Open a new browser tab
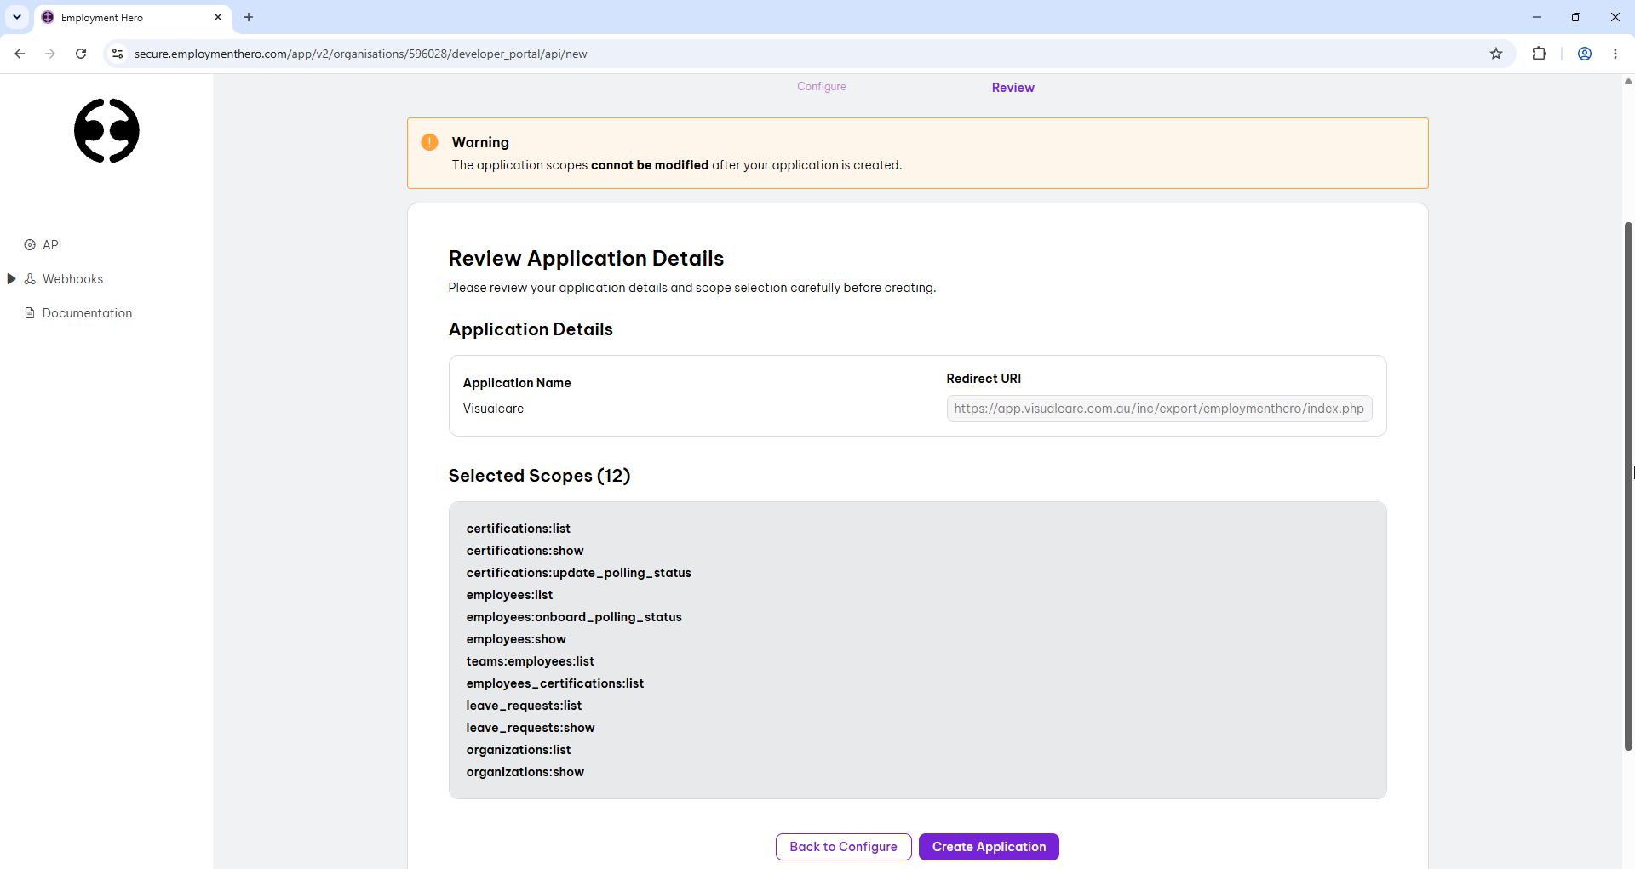The height and width of the screenshot is (869, 1635). pyautogui.click(x=249, y=17)
